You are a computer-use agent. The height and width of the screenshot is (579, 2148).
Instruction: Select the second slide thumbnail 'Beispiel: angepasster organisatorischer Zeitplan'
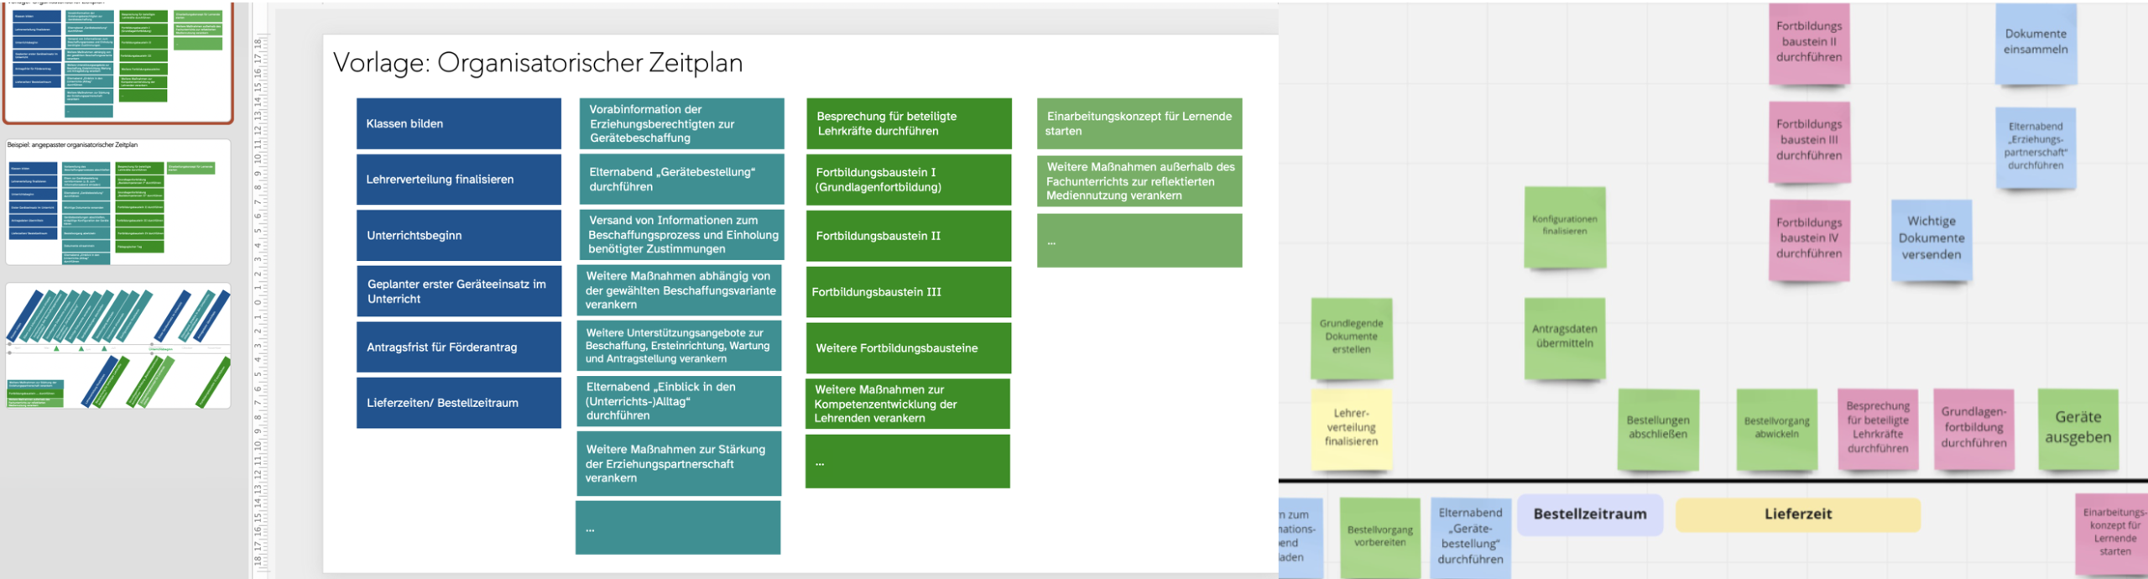(117, 203)
